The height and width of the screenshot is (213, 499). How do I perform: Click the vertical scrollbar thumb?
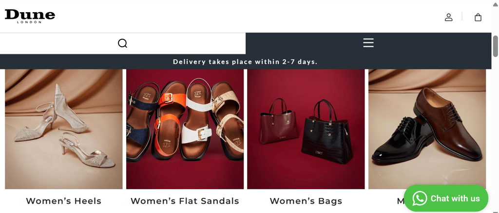coord(496,46)
